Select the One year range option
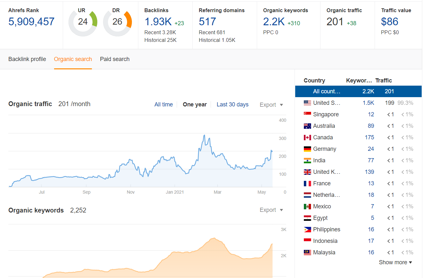The image size is (430, 278). pyautogui.click(x=195, y=104)
